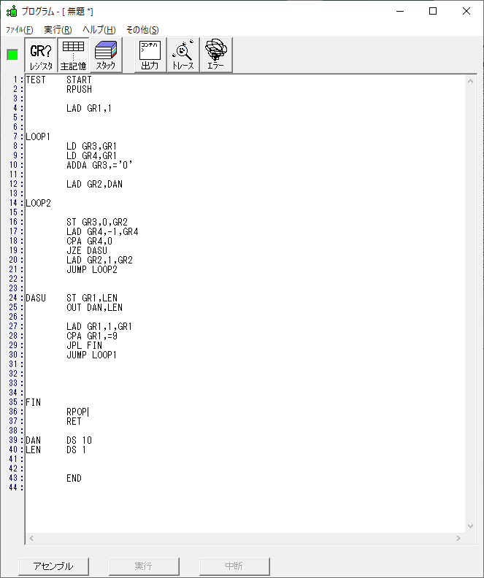Click the 'ST GR3,0,GR2' line

(97, 223)
